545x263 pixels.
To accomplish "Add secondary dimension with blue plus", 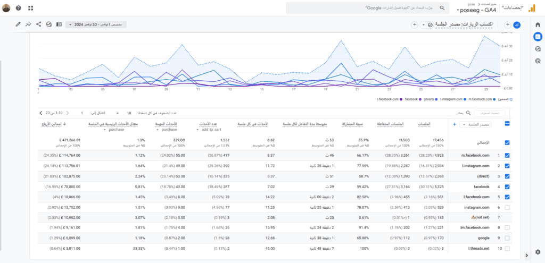I will [455, 124].
